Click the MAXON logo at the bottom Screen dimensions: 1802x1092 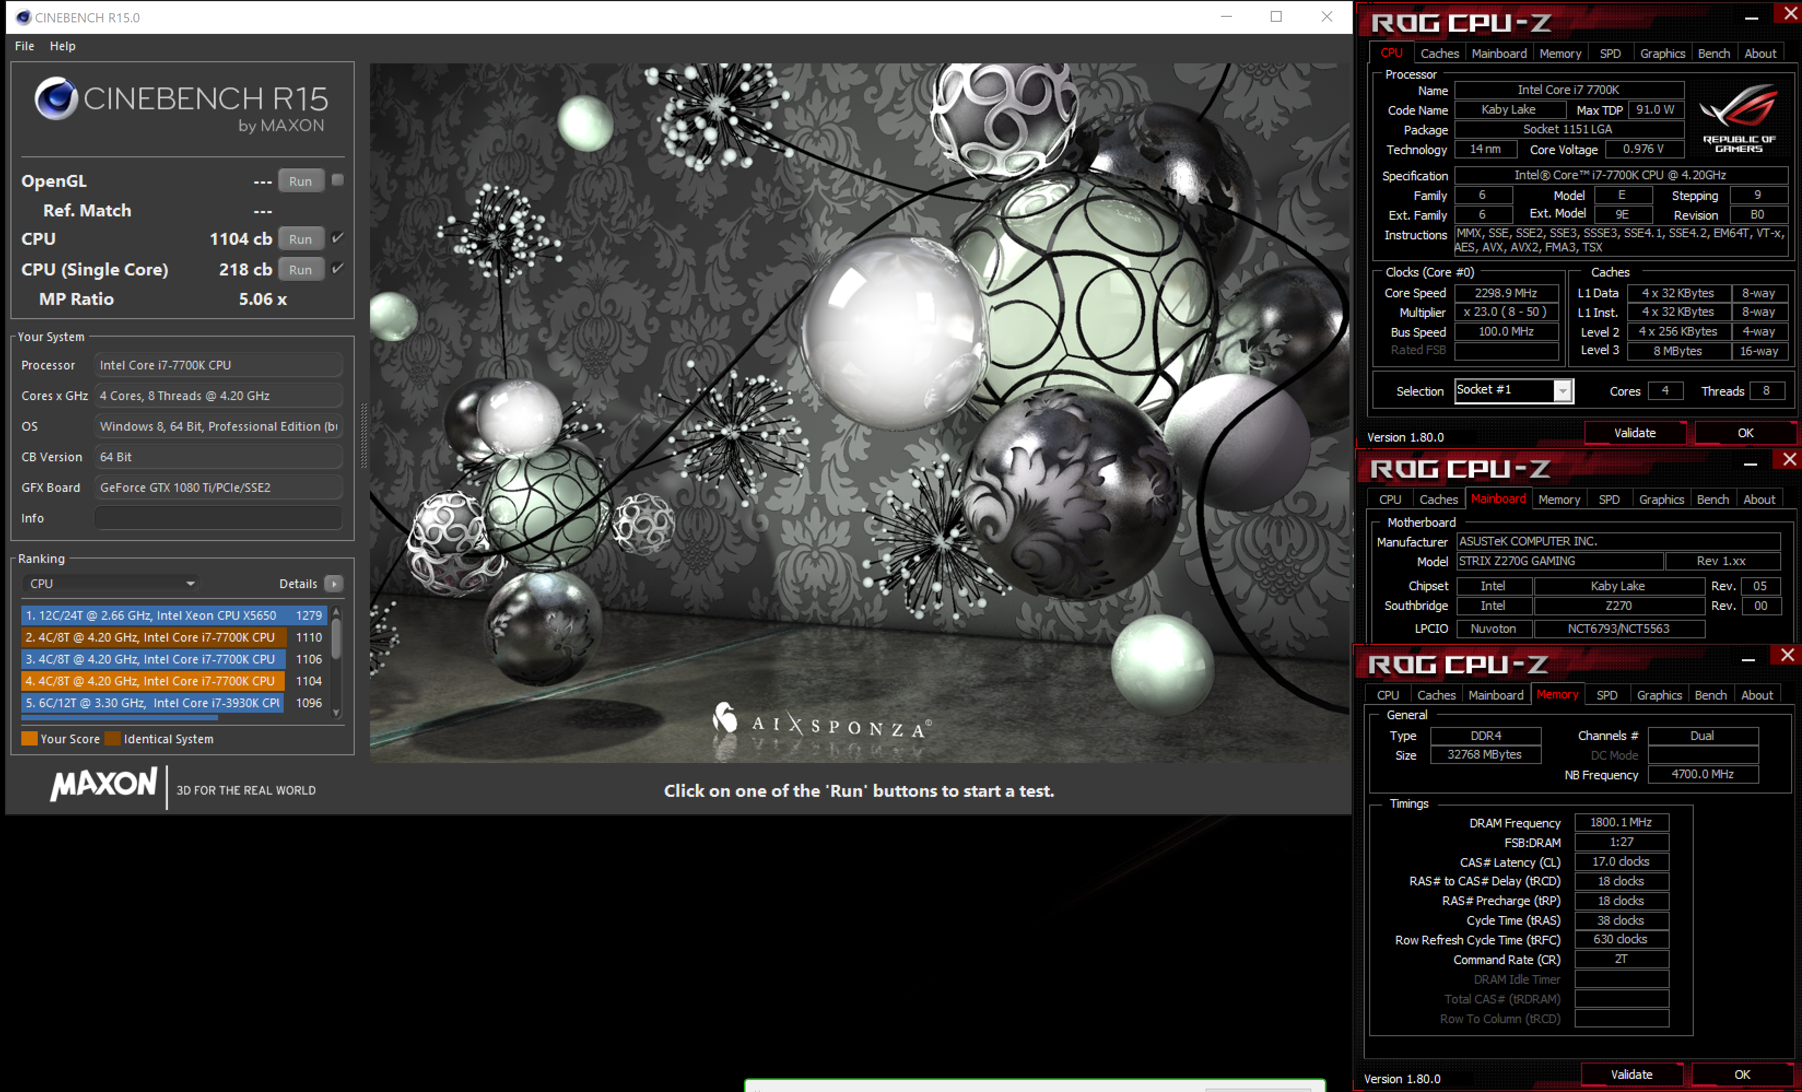pos(103,784)
